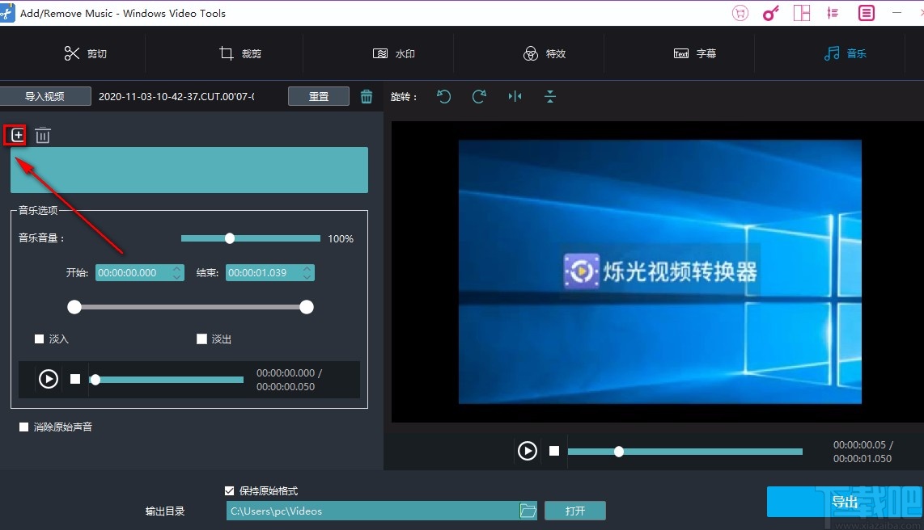Viewport: 924px width, 530px height.
Task: Flip the video horizontally
Action: pyautogui.click(x=515, y=96)
